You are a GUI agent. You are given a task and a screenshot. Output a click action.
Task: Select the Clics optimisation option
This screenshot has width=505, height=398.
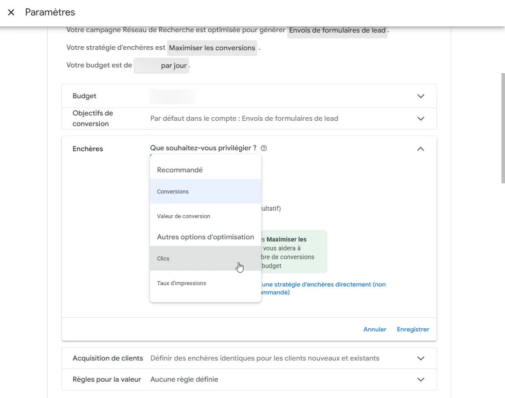[x=205, y=258]
